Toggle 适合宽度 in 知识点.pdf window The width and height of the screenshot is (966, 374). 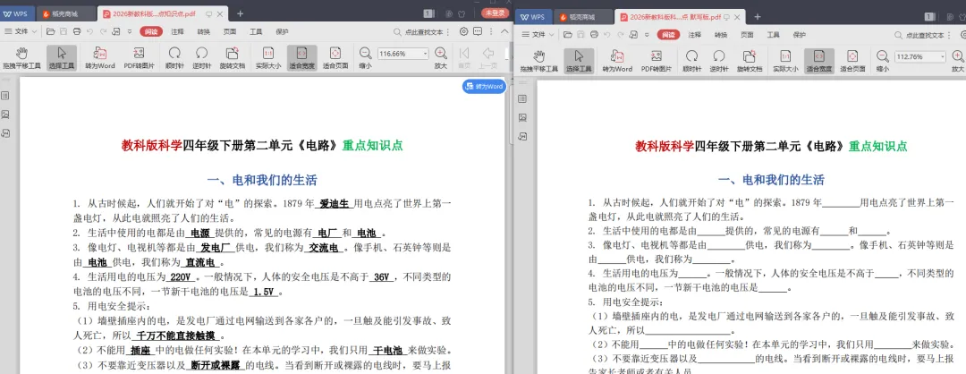(x=302, y=58)
